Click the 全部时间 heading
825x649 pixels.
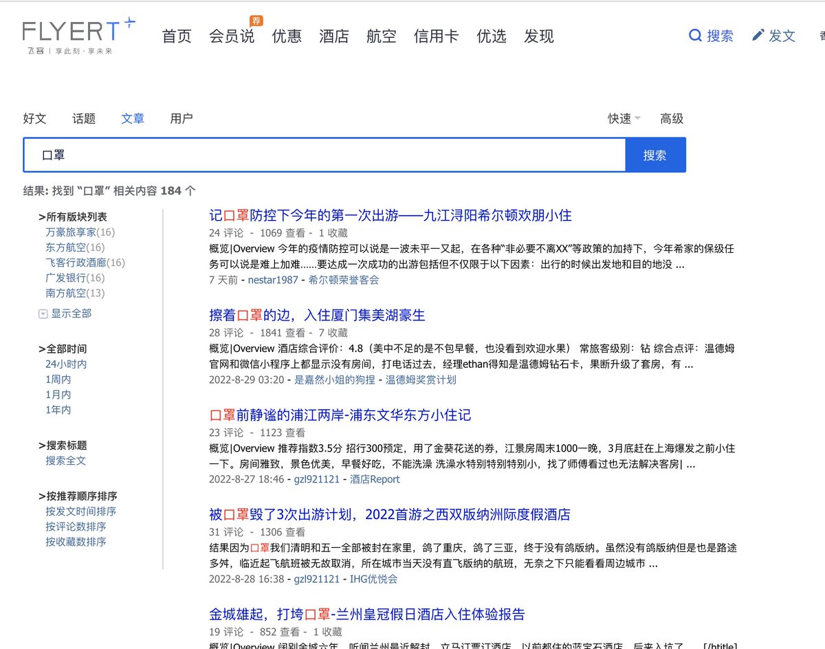63,349
